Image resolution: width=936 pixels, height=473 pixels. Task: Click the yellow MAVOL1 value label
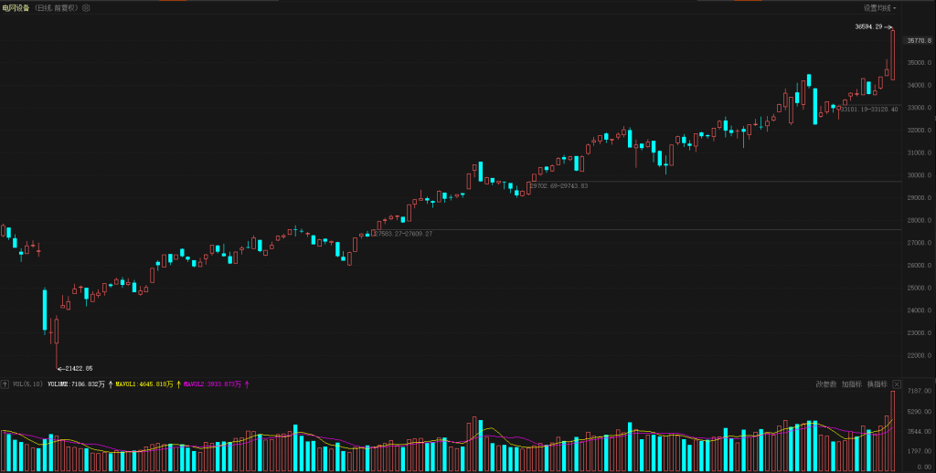144,384
